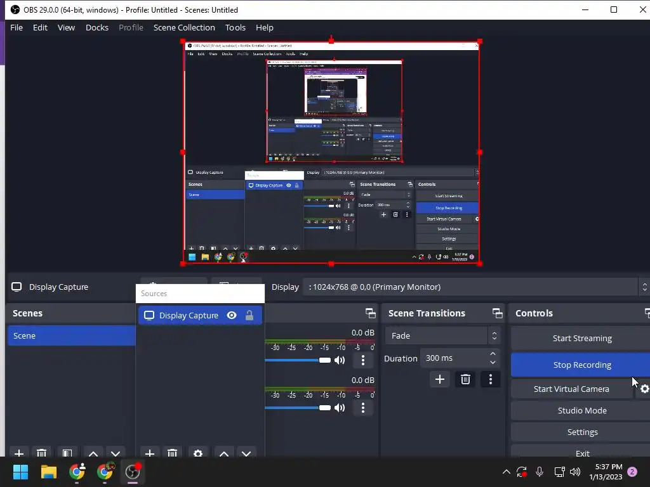
Task: Open the Edit menu
Action: 40,28
